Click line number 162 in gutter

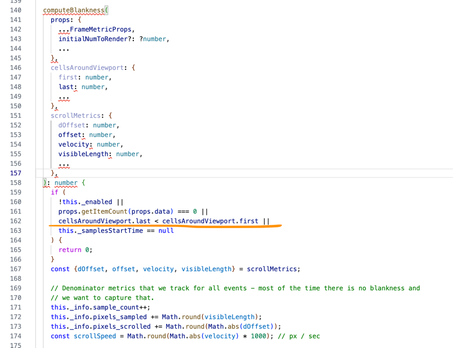coord(15,221)
